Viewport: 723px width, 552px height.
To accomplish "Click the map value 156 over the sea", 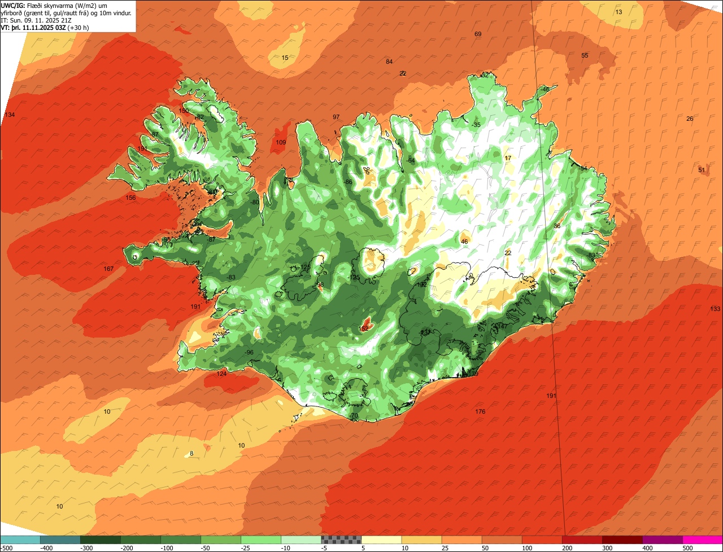I will (x=130, y=198).
